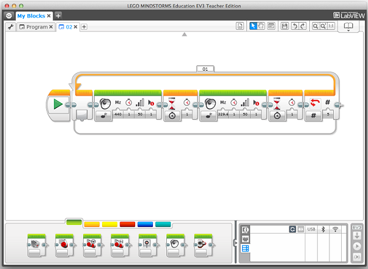Screen dimensions: 368x269
Task: Click the green Start program play button
Action: click(57, 104)
